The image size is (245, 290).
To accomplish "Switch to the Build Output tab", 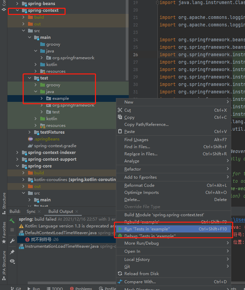I will click(x=60, y=211).
